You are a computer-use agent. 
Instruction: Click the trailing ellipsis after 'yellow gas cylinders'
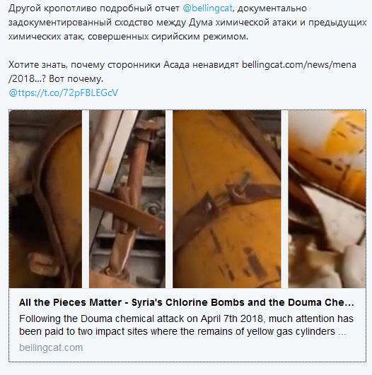click(x=342, y=332)
